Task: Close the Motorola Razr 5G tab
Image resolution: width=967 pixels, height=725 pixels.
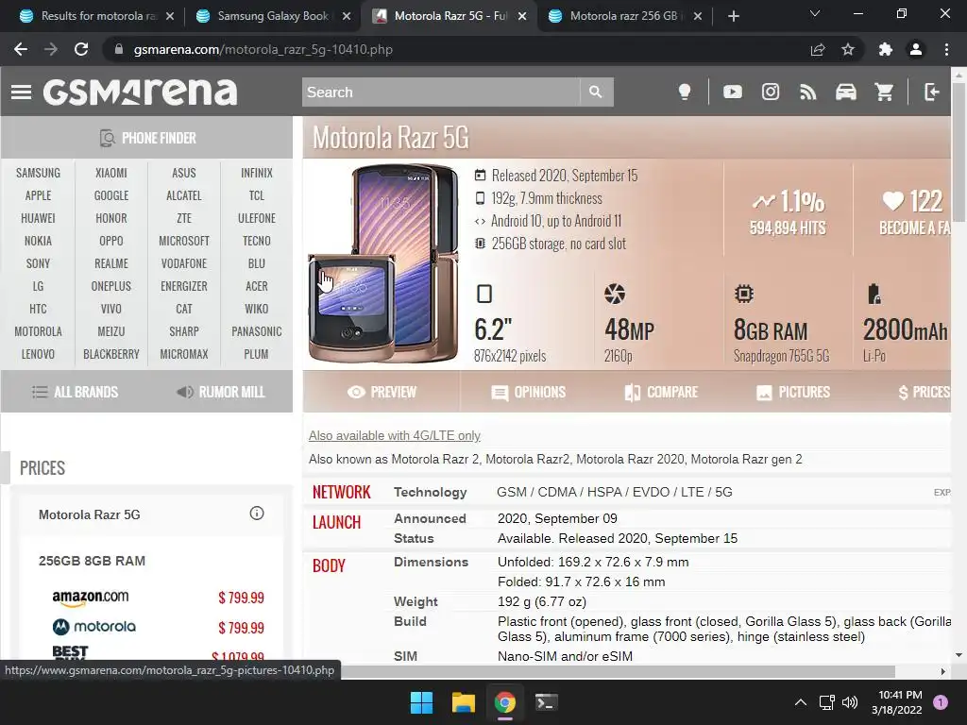Action: point(522,16)
